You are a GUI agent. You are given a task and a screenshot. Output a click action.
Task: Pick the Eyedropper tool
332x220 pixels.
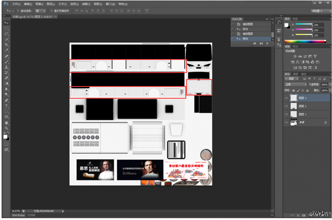7,51
